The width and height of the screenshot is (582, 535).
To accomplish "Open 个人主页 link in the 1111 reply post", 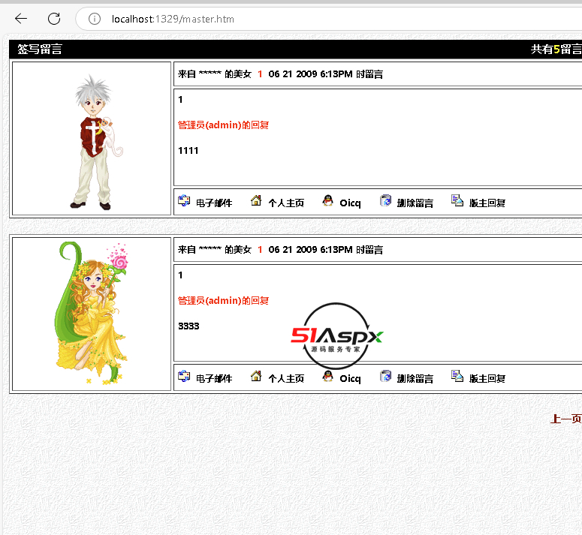I will tap(286, 203).
